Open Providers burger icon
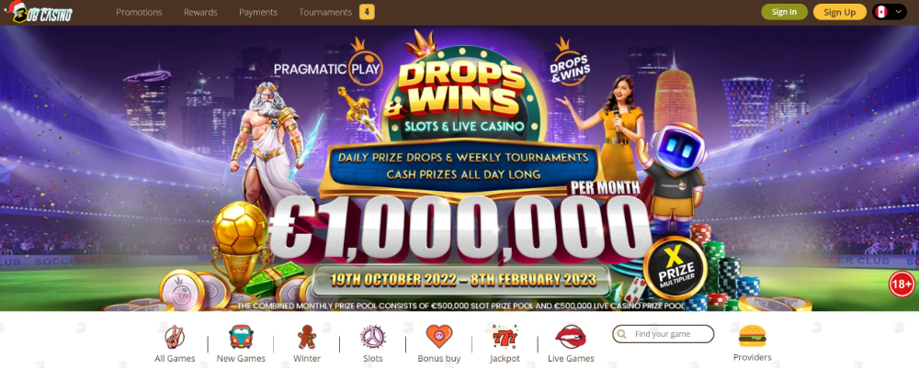Image resolution: width=919 pixels, height=368 pixels. (x=753, y=336)
